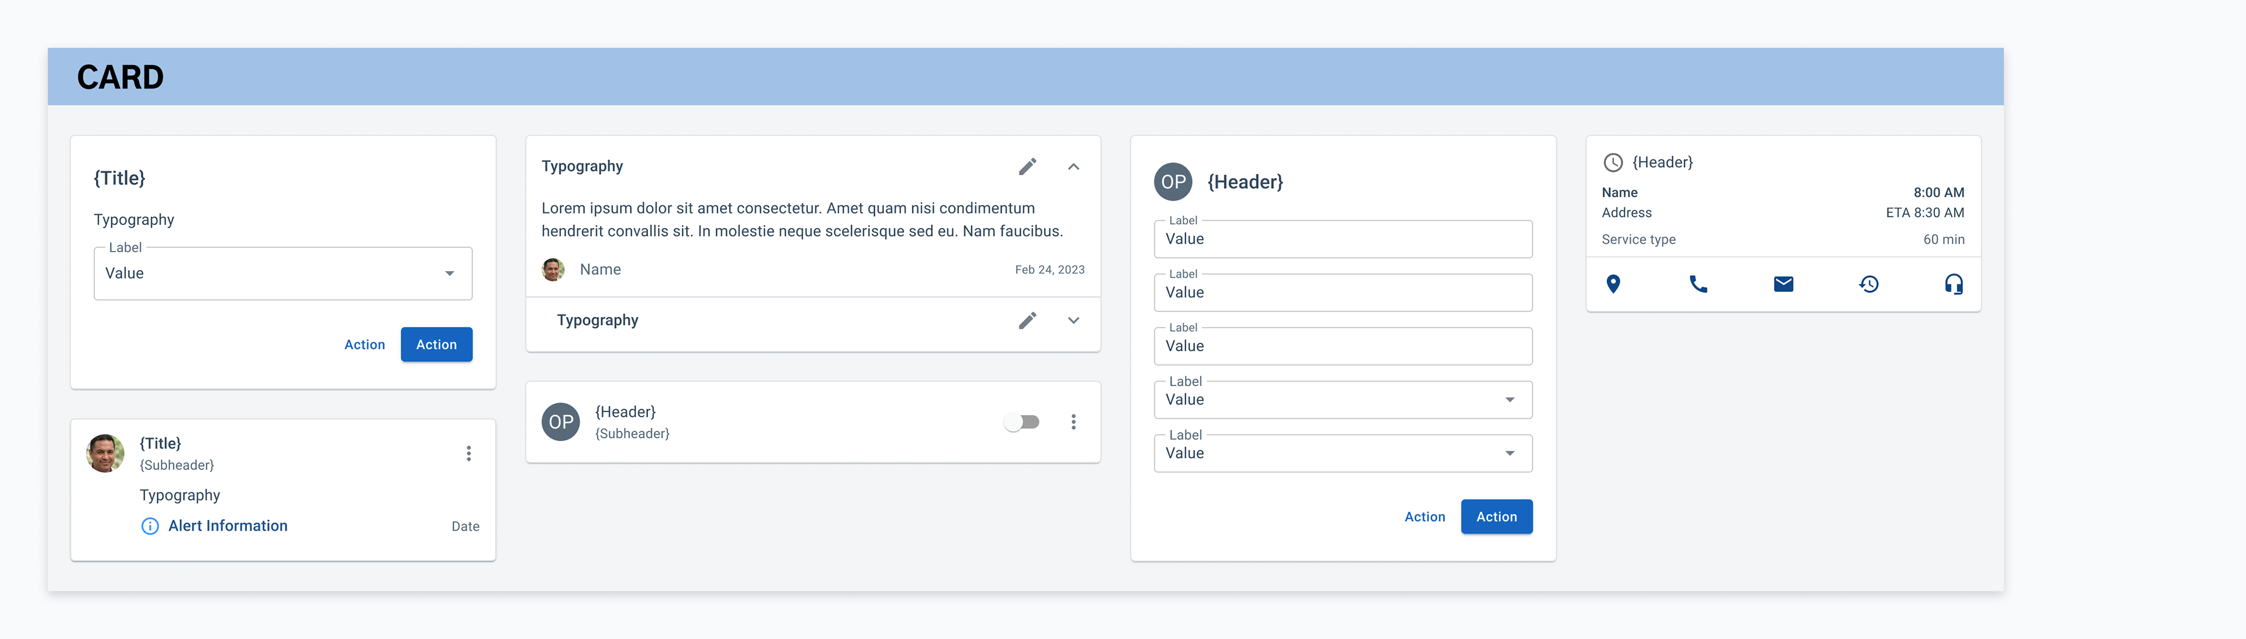Open more options menu beside the switch

click(x=1073, y=422)
